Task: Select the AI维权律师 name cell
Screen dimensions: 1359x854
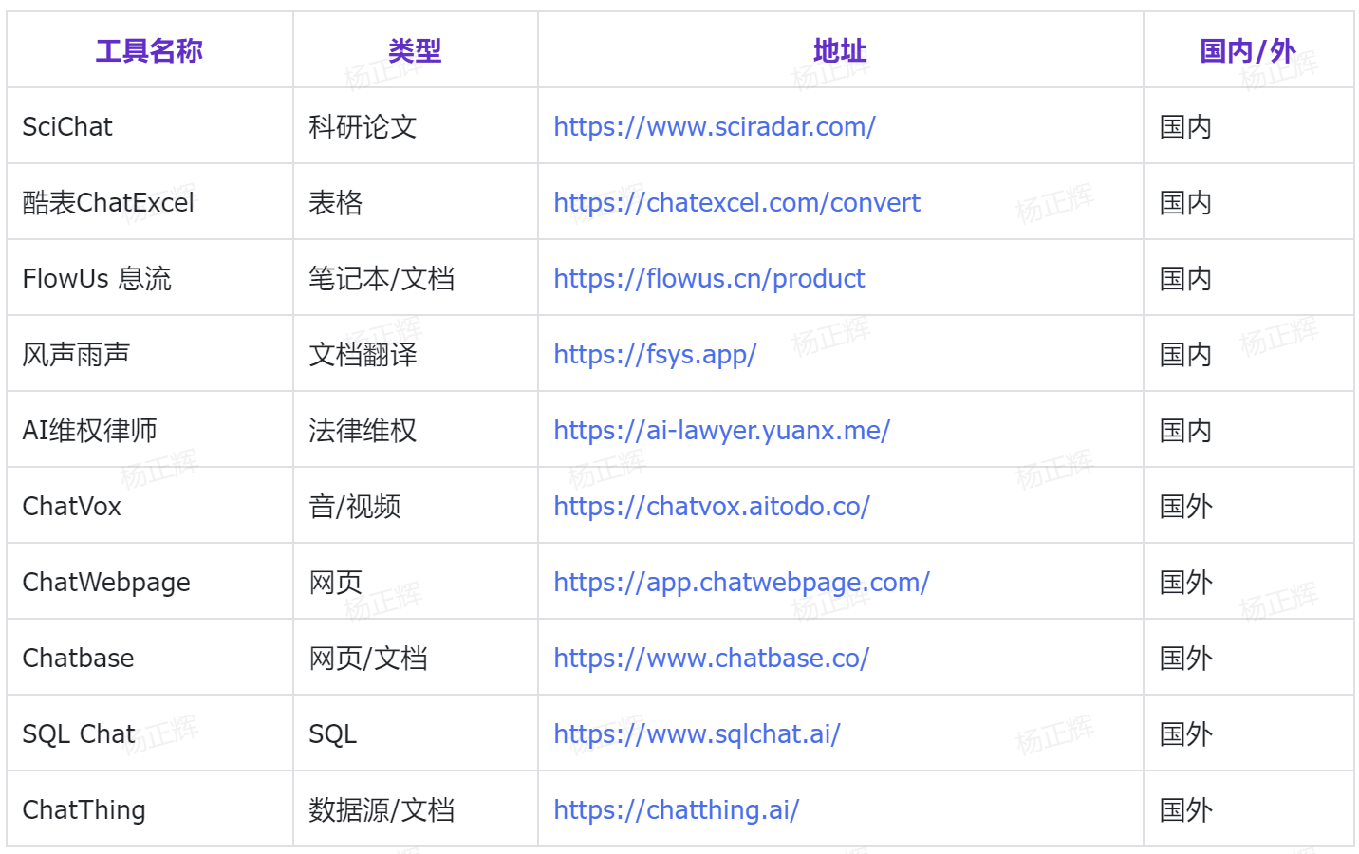Action: coord(90,430)
